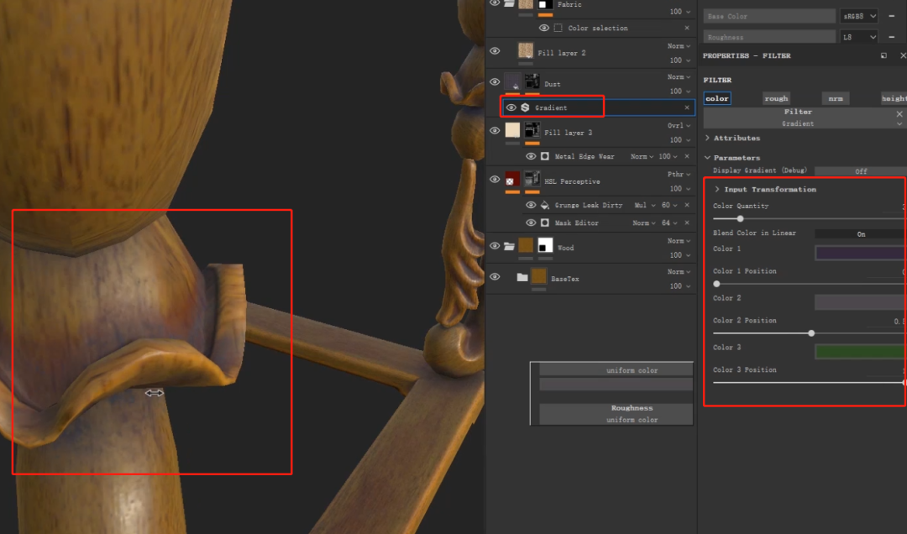Image resolution: width=907 pixels, height=534 pixels.
Task: Toggle Display Gradient (Debug) Off button
Action: (x=860, y=170)
